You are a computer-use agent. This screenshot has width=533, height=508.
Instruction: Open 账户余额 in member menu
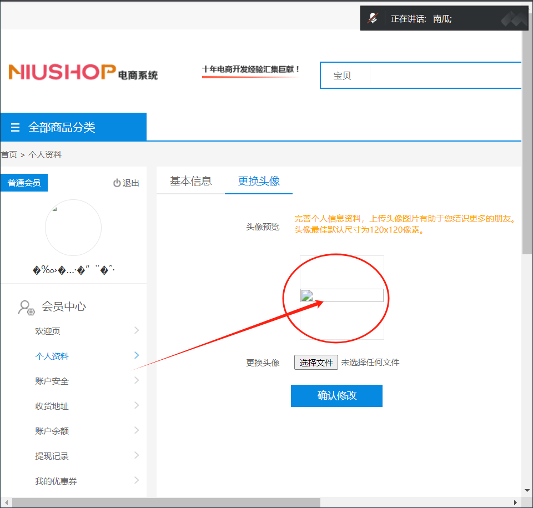coord(52,431)
